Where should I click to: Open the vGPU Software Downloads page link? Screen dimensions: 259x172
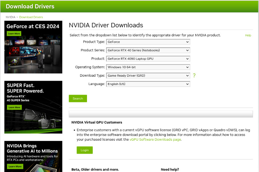pos(155,139)
